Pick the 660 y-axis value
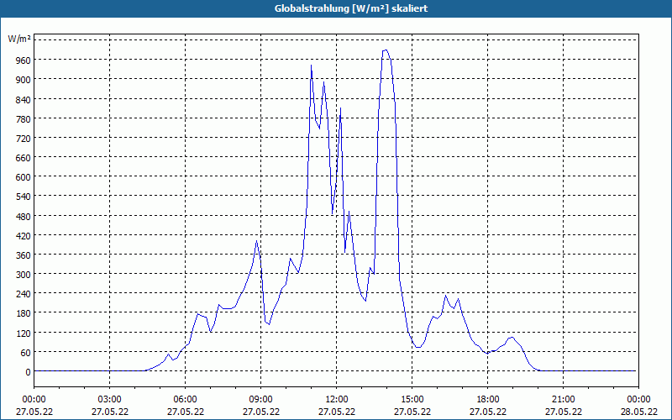The height and width of the screenshot is (420, 672). (x=24, y=158)
